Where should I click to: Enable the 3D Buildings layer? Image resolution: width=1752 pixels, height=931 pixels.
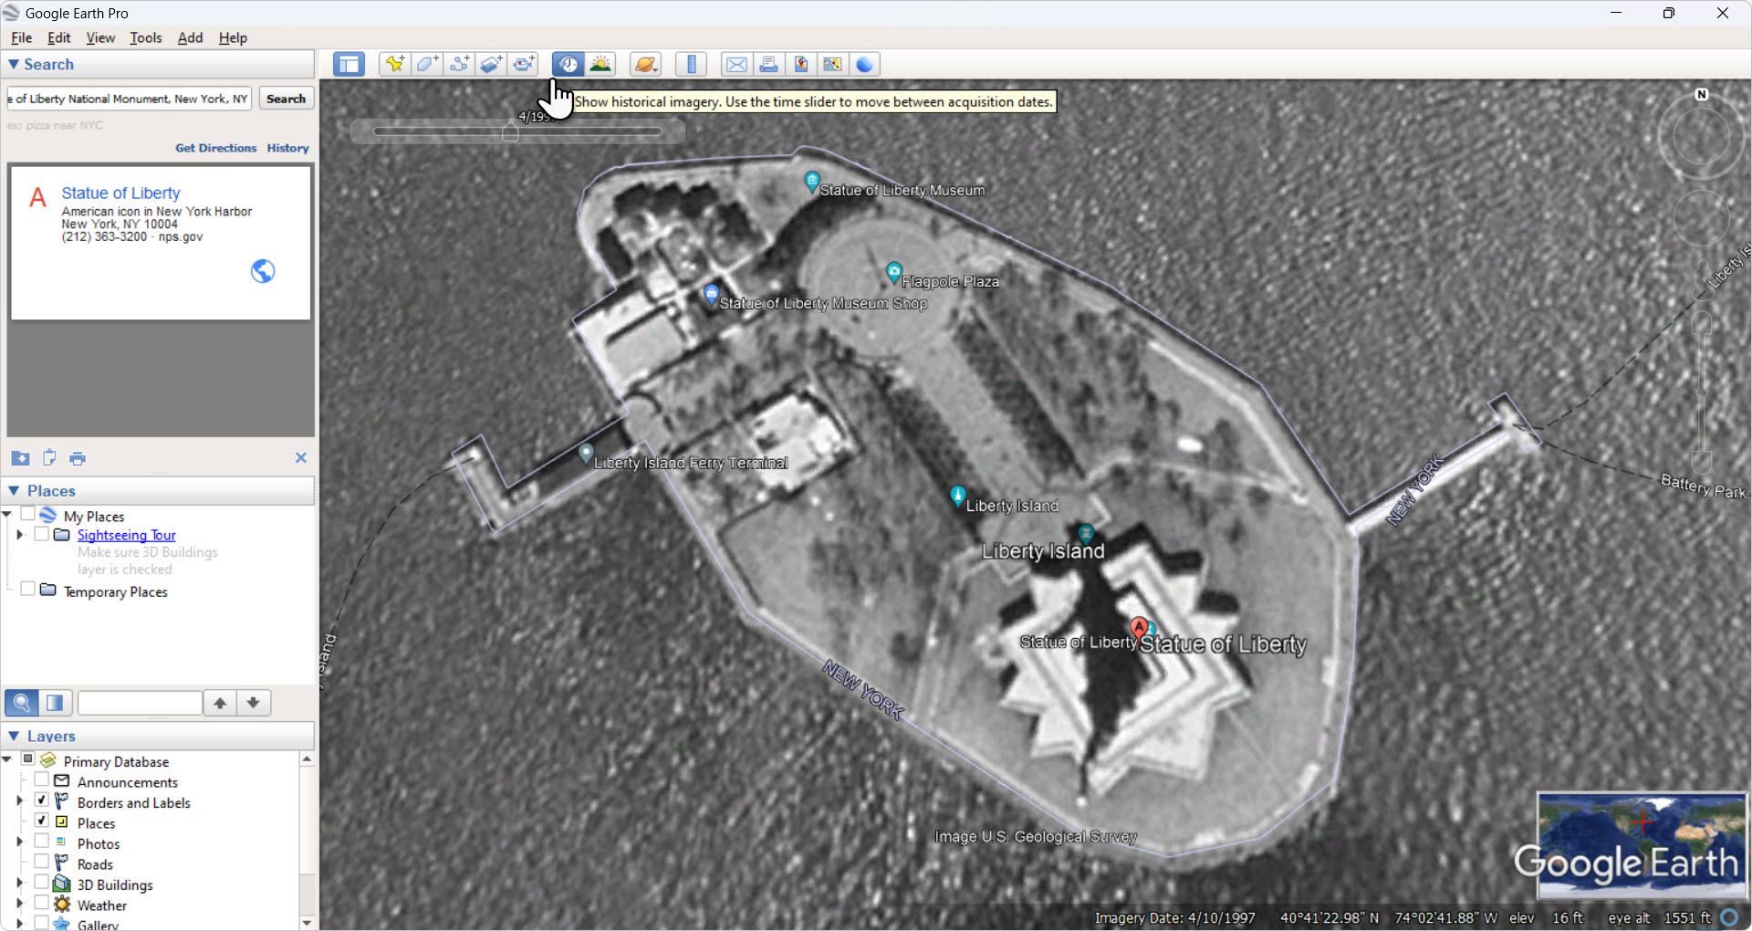42,884
